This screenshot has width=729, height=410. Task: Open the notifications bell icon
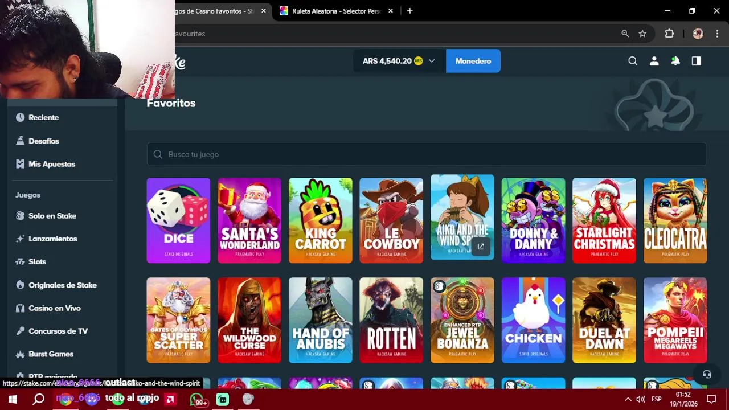click(675, 61)
